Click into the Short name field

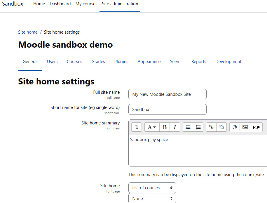(x=167, y=110)
